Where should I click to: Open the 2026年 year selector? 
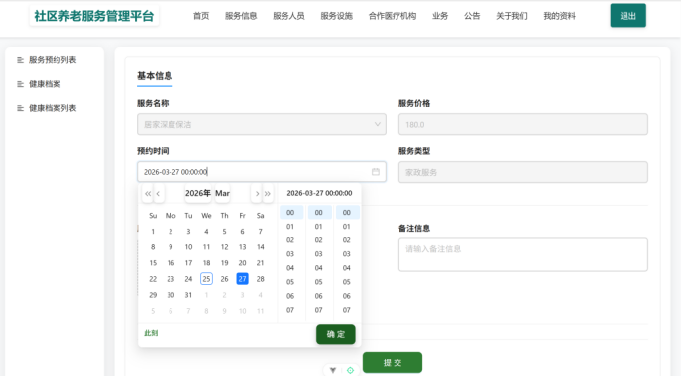coord(198,193)
